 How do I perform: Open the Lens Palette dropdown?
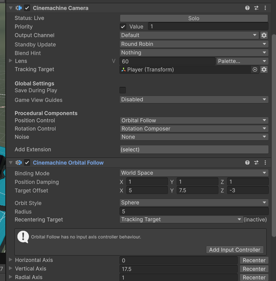tap(242, 61)
